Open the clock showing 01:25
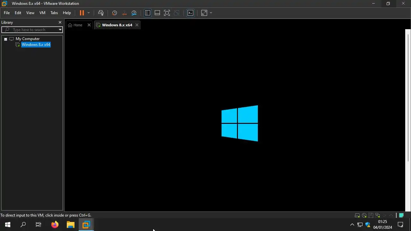Image resolution: width=411 pixels, height=231 pixels. 382,225
